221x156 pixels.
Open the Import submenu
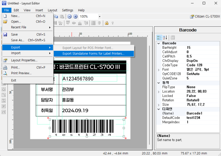[28, 53]
